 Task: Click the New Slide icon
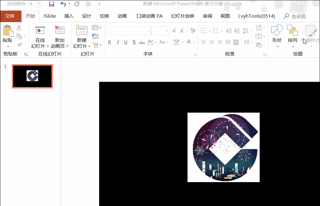82,31
